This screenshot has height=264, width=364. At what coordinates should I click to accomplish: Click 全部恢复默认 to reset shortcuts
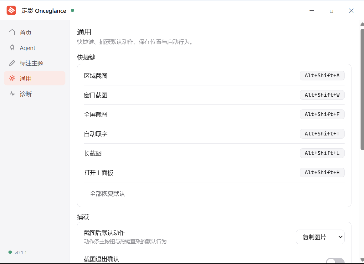point(107,194)
